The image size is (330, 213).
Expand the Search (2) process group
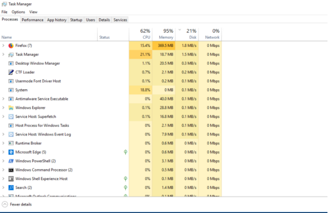click(3, 187)
